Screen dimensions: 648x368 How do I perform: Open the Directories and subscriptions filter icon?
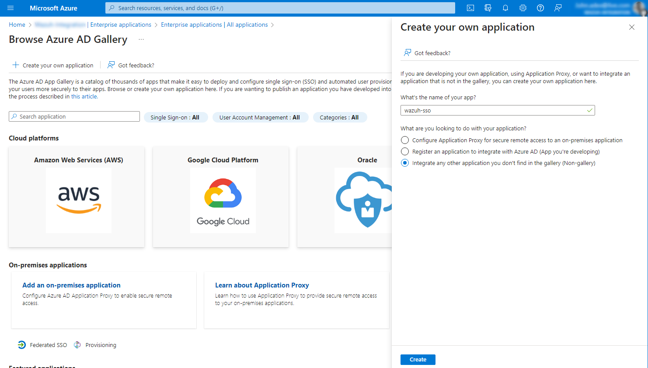tap(488, 8)
